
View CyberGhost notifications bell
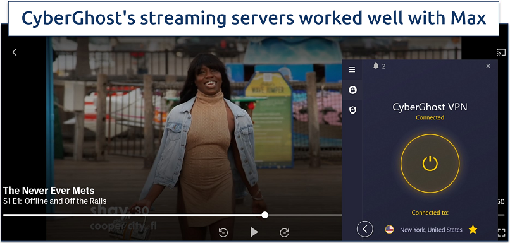click(x=376, y=66)
